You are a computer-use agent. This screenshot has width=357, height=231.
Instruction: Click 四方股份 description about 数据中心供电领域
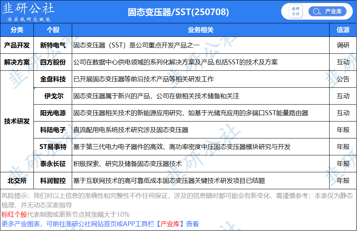pos(175,62)
